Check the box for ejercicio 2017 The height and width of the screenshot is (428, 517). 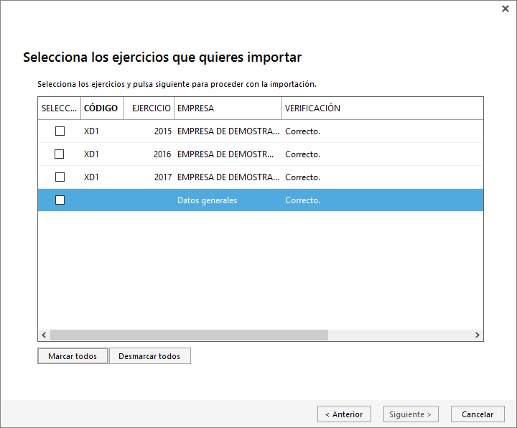[x=60, y=177]
